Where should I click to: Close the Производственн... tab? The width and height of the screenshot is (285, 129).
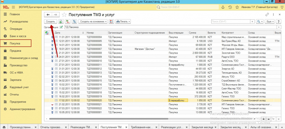point(36,127)
